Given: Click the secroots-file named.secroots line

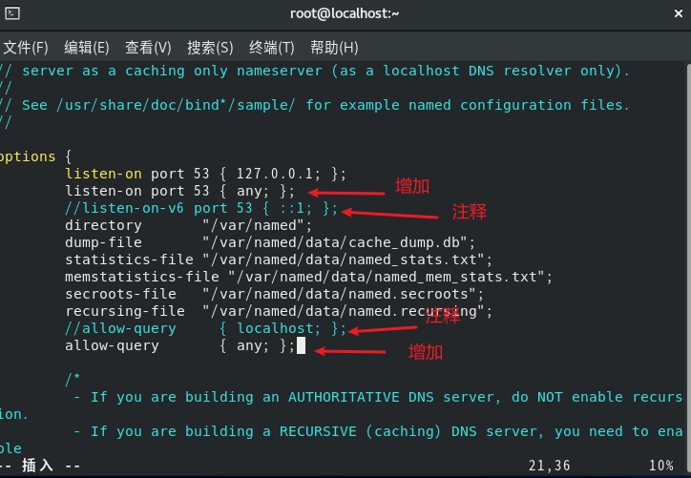Looking at the screenshot, I should [x=275, y=294].
